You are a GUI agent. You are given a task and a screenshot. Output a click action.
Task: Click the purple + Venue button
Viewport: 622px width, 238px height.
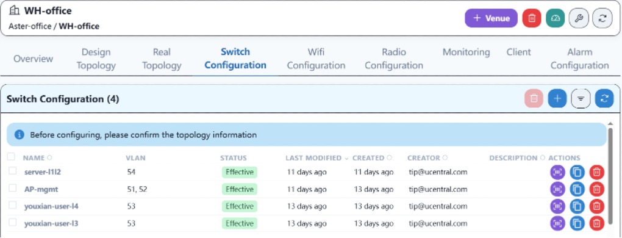pyautogui.click(x=491, y=18)
